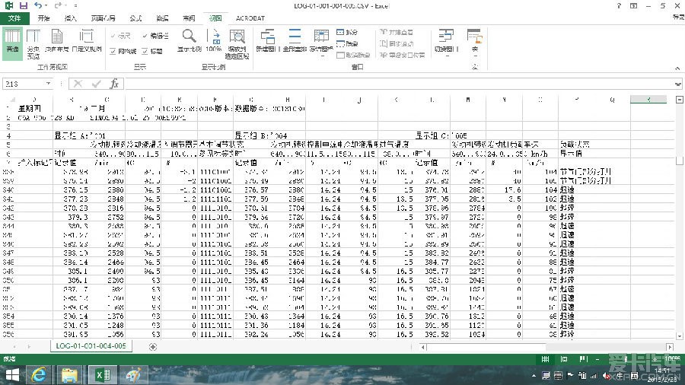Screen dimensions: 685x385
Task: Click horizontal scrollbar right arrow
Action: tap(670, 347)
